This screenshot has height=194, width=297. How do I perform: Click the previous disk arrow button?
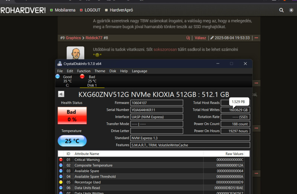(61, 94)
